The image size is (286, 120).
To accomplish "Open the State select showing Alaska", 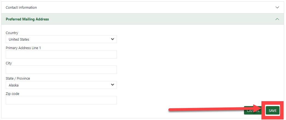I will tap(61, 85).
